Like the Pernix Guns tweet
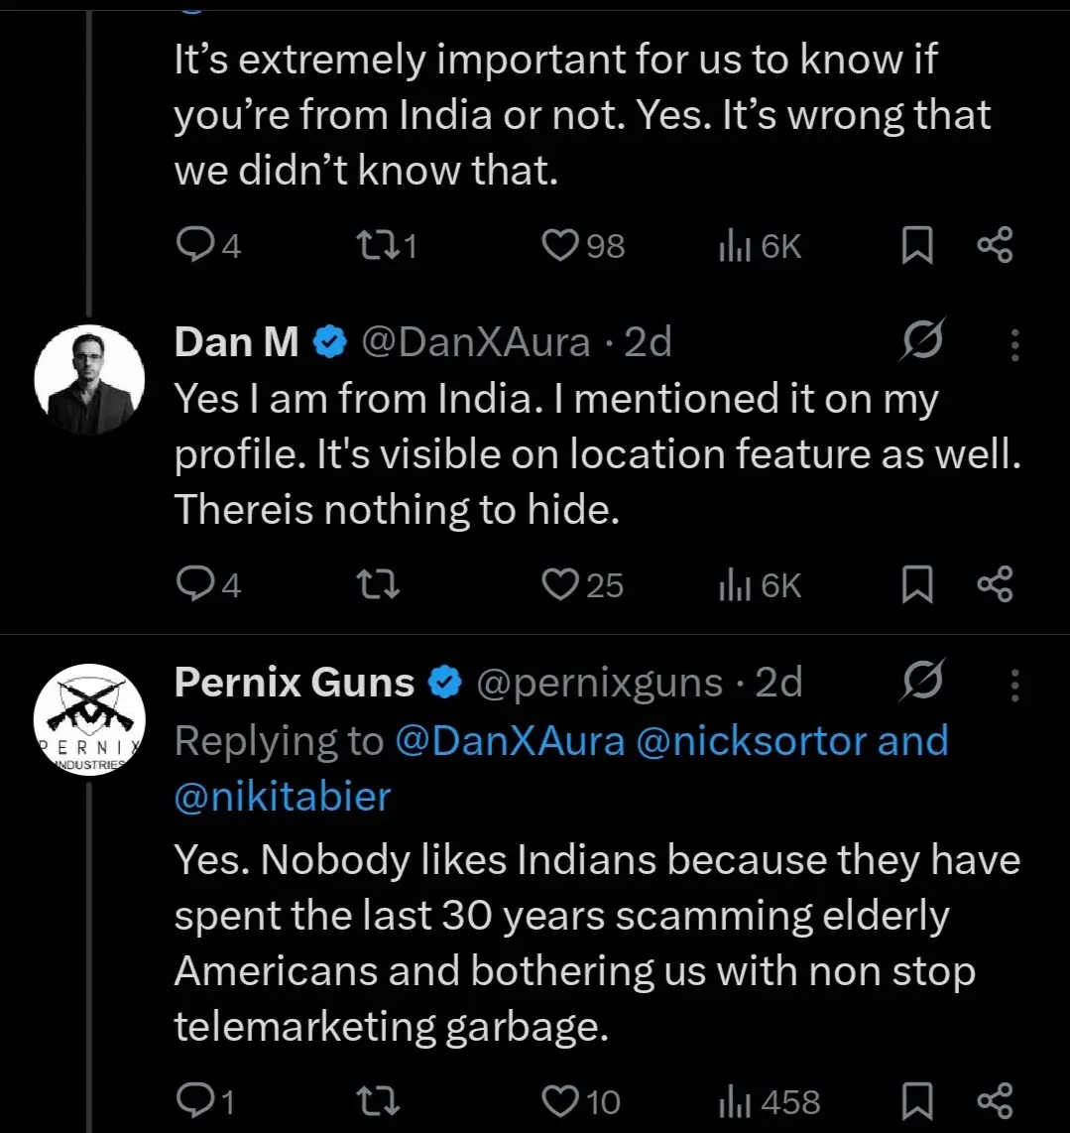Viewport: 1070px width, 1133px height. [561, 1101]
